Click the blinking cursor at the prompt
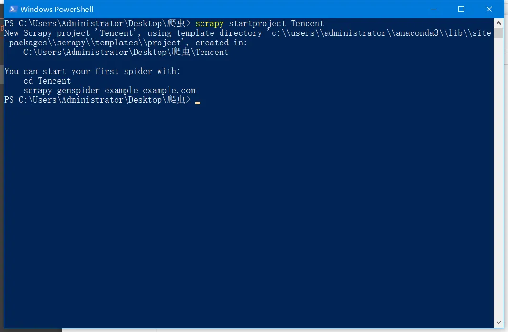This screenshot has width=508, height=332. [x=198, y=101]
